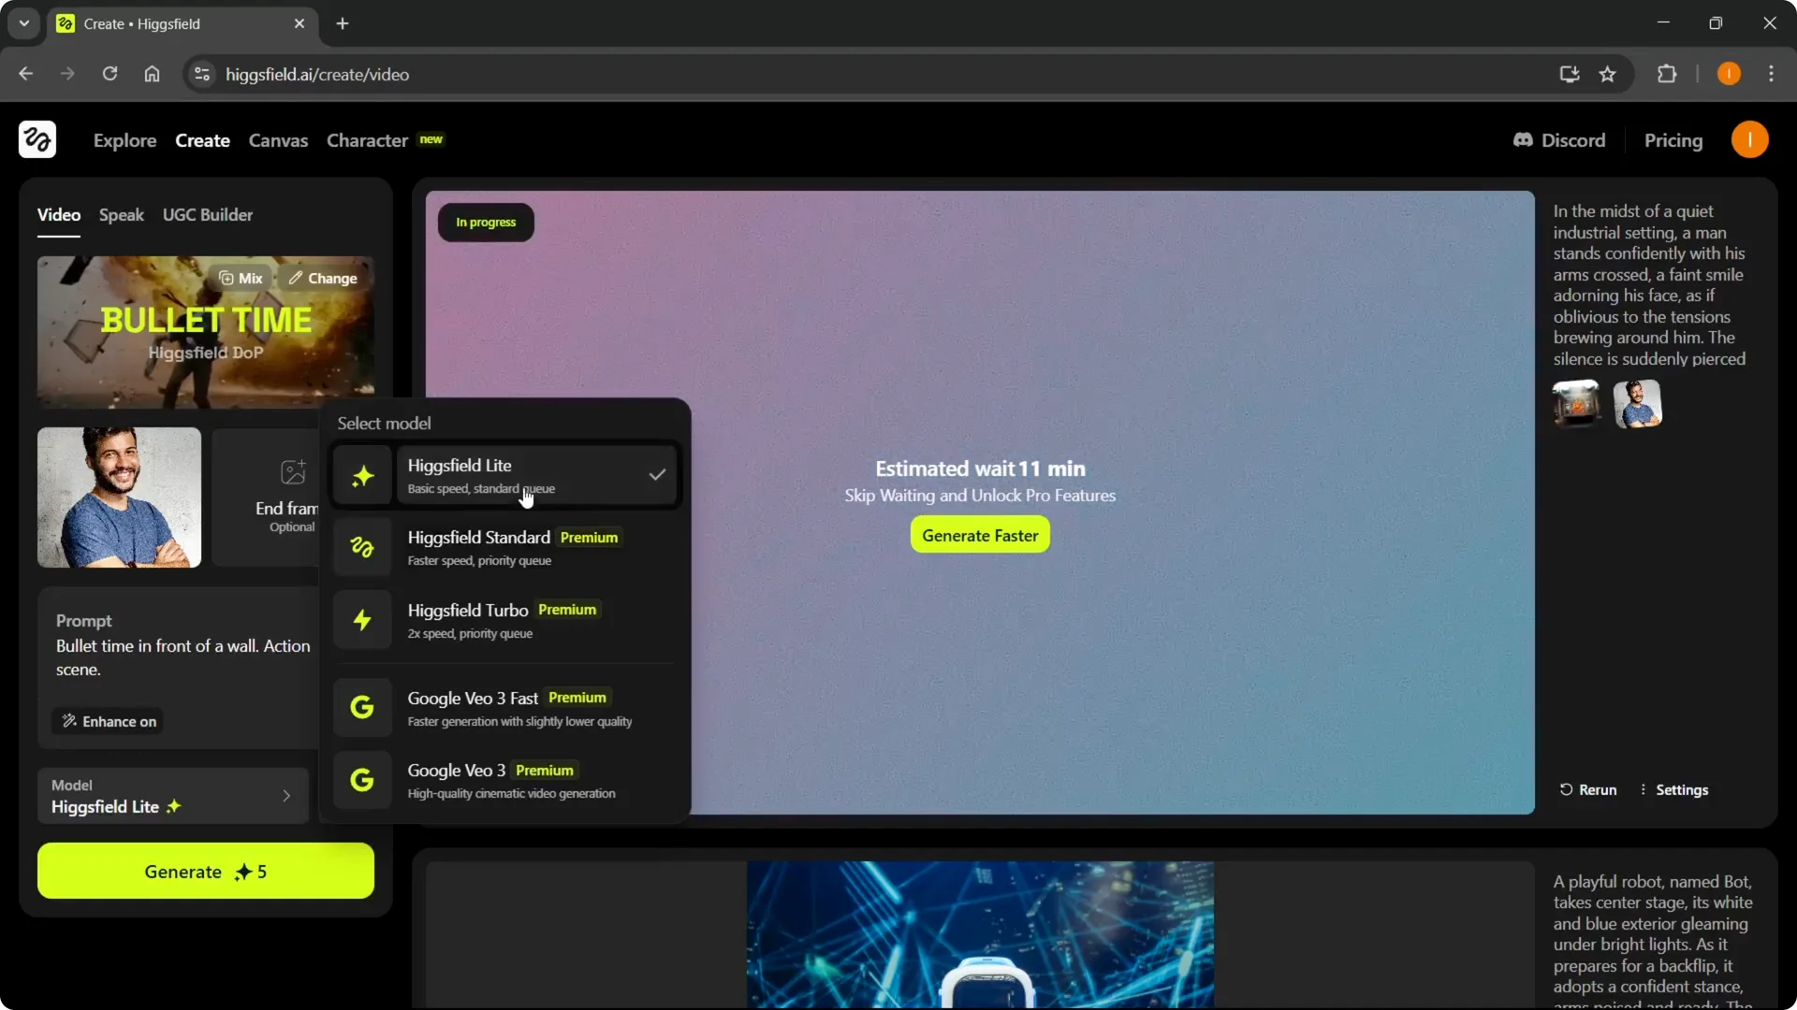Click the Mix icon on Bullet Time card
Viewport: 1797px width, 1010px height.
pos(227,278)
